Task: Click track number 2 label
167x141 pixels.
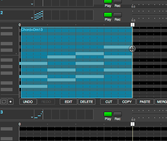Action: [x=2, y=13]
